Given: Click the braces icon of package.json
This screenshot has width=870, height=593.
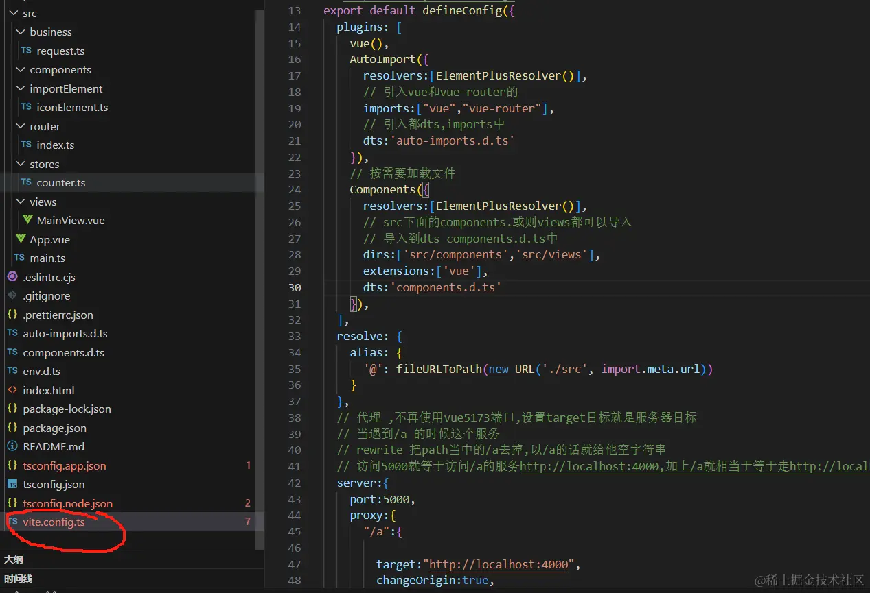Looking at the screenshot, I should (x=12, y=428).
